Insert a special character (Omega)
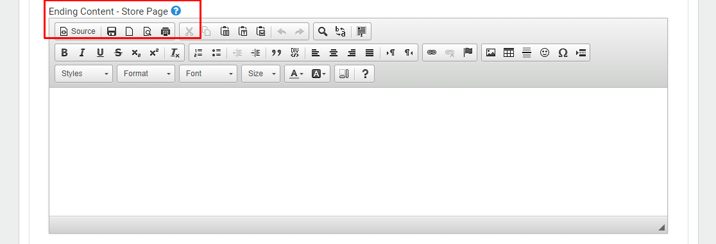 [x=563, y=53]
